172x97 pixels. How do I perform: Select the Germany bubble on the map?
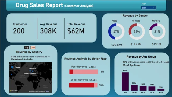point(33,71)
